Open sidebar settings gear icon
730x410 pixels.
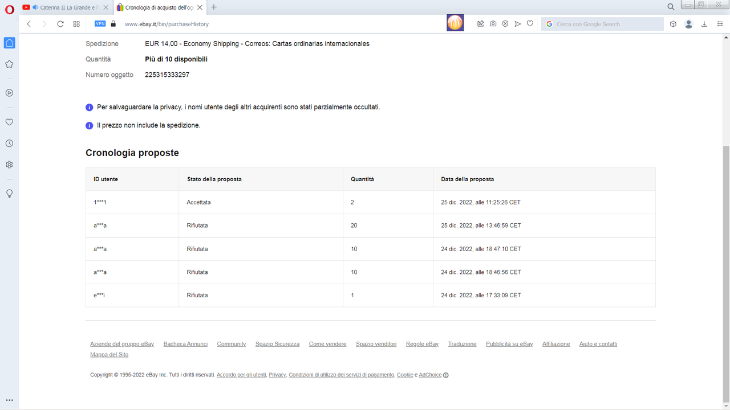(9, 165)
